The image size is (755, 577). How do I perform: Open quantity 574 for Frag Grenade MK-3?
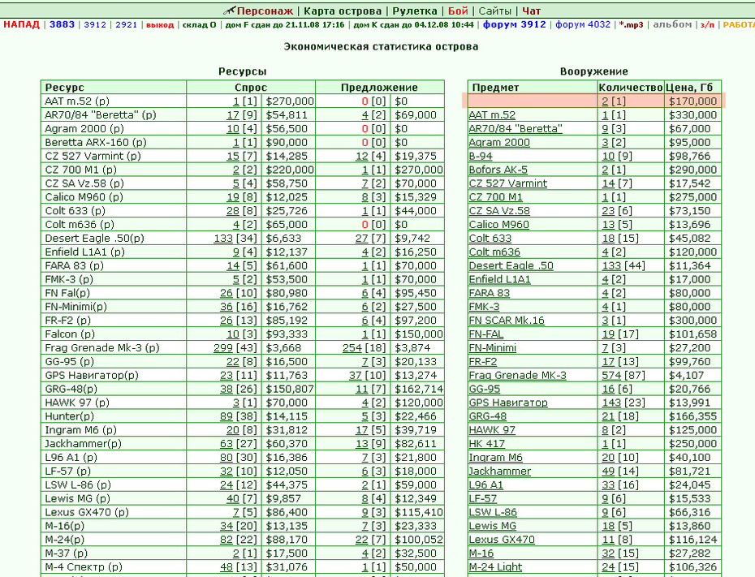[611, 376]
